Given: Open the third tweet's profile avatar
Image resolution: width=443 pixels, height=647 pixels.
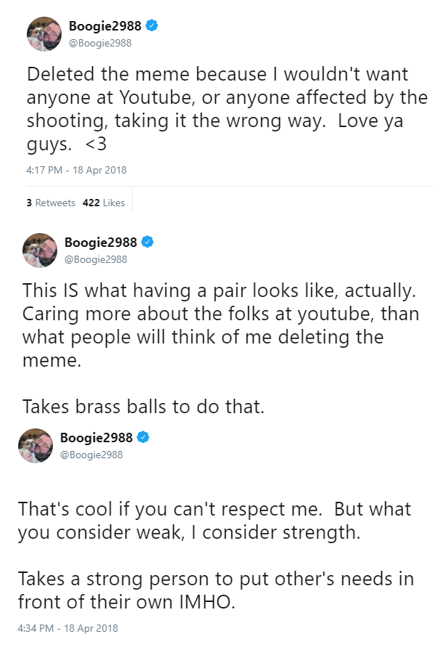Looking at the screenshot, I should [36, 446].
